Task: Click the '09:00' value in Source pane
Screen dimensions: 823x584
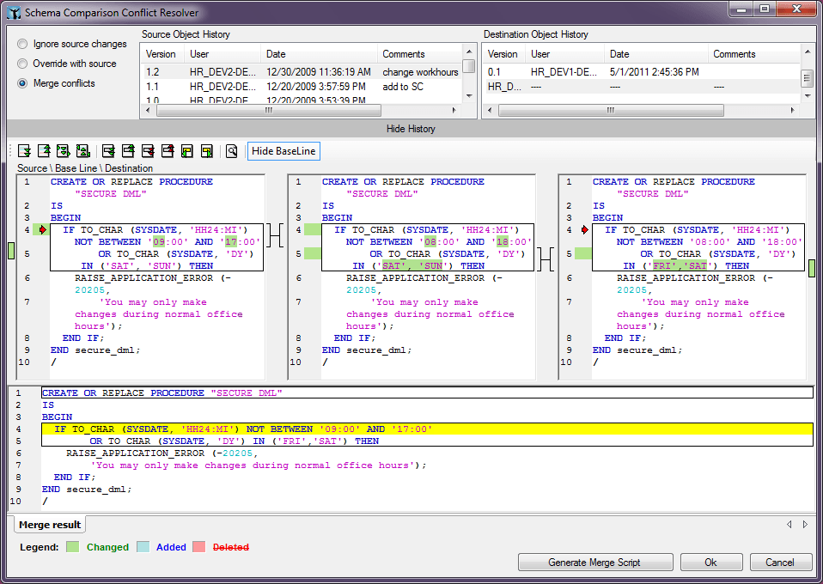Action: point(170,242)
